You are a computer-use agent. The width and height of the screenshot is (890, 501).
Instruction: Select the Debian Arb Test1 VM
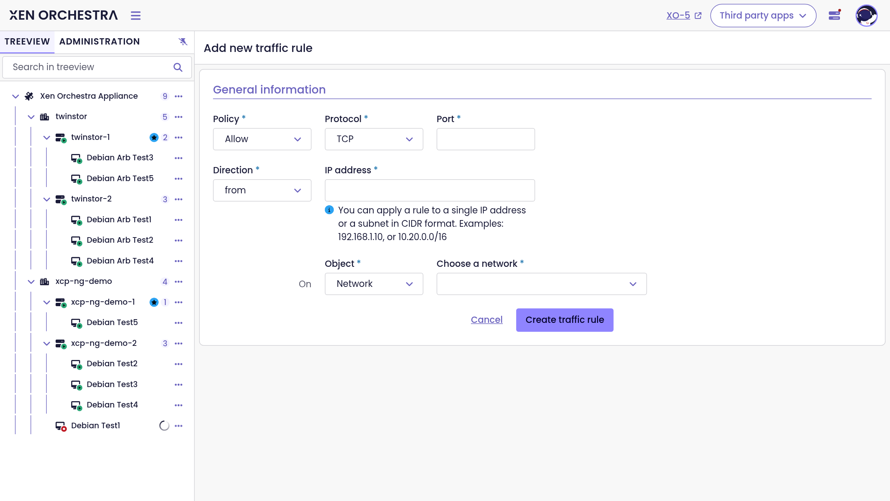(119, 220)
